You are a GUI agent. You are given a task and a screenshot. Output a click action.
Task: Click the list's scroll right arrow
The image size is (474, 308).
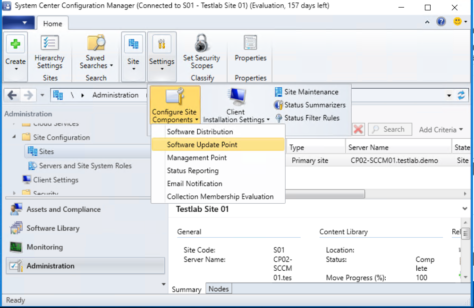click(465, 193)
